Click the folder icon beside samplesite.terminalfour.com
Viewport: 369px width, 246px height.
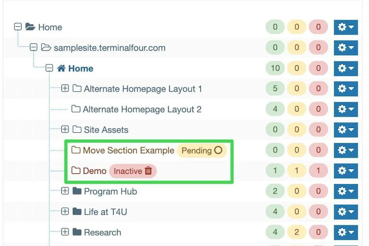click(46, 47)
